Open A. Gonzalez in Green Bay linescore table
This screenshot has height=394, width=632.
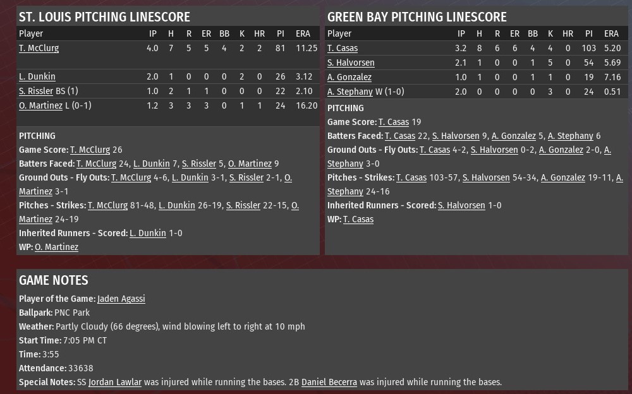point(349,78)
